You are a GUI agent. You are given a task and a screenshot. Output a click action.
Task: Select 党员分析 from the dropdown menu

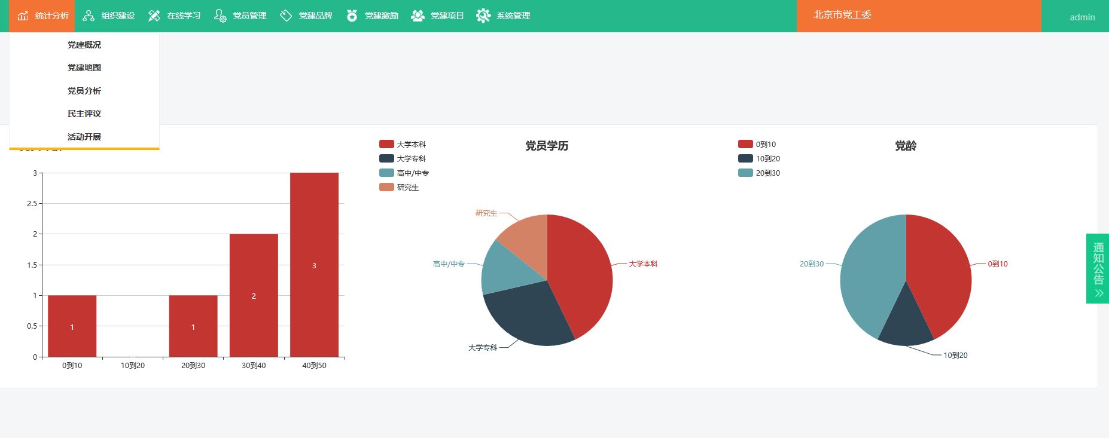(84, 91)
